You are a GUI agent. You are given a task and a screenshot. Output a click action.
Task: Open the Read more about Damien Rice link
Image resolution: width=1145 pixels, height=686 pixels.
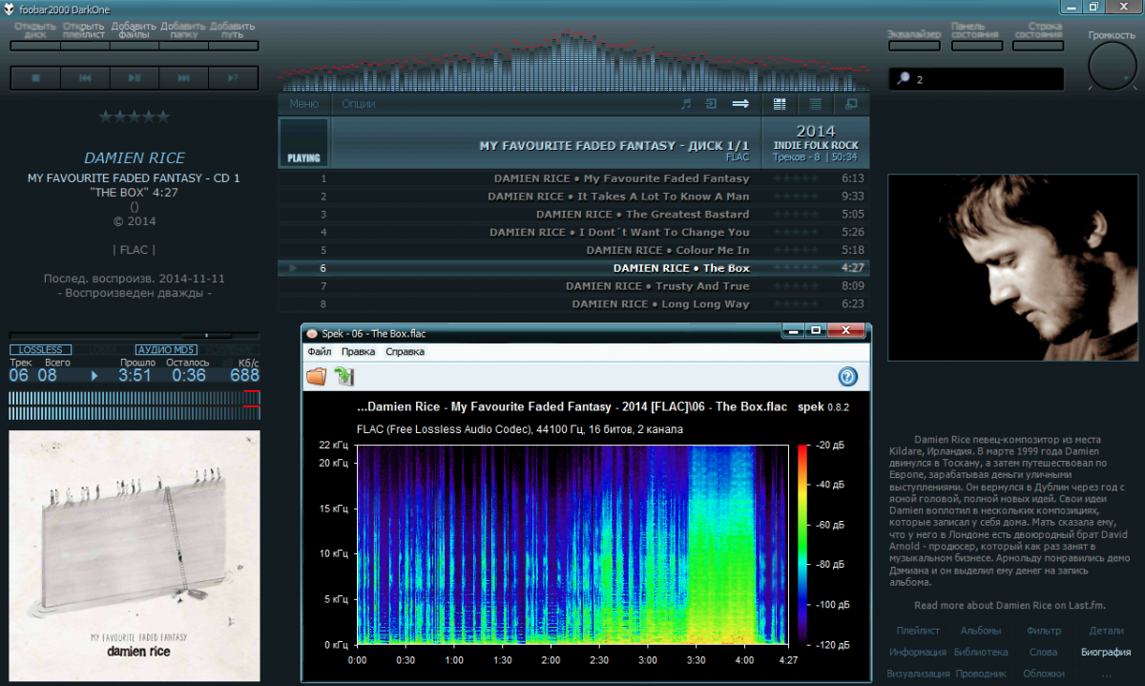click(1010, 606)
